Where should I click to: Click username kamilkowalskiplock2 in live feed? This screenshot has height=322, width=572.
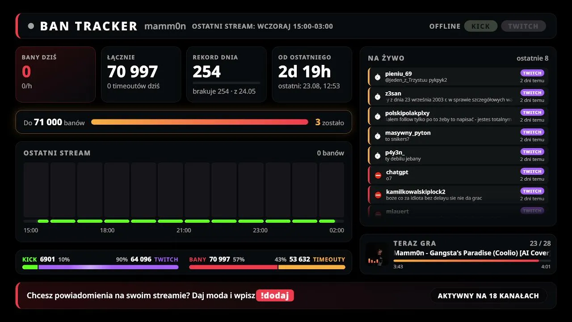(x=416, y=192)
